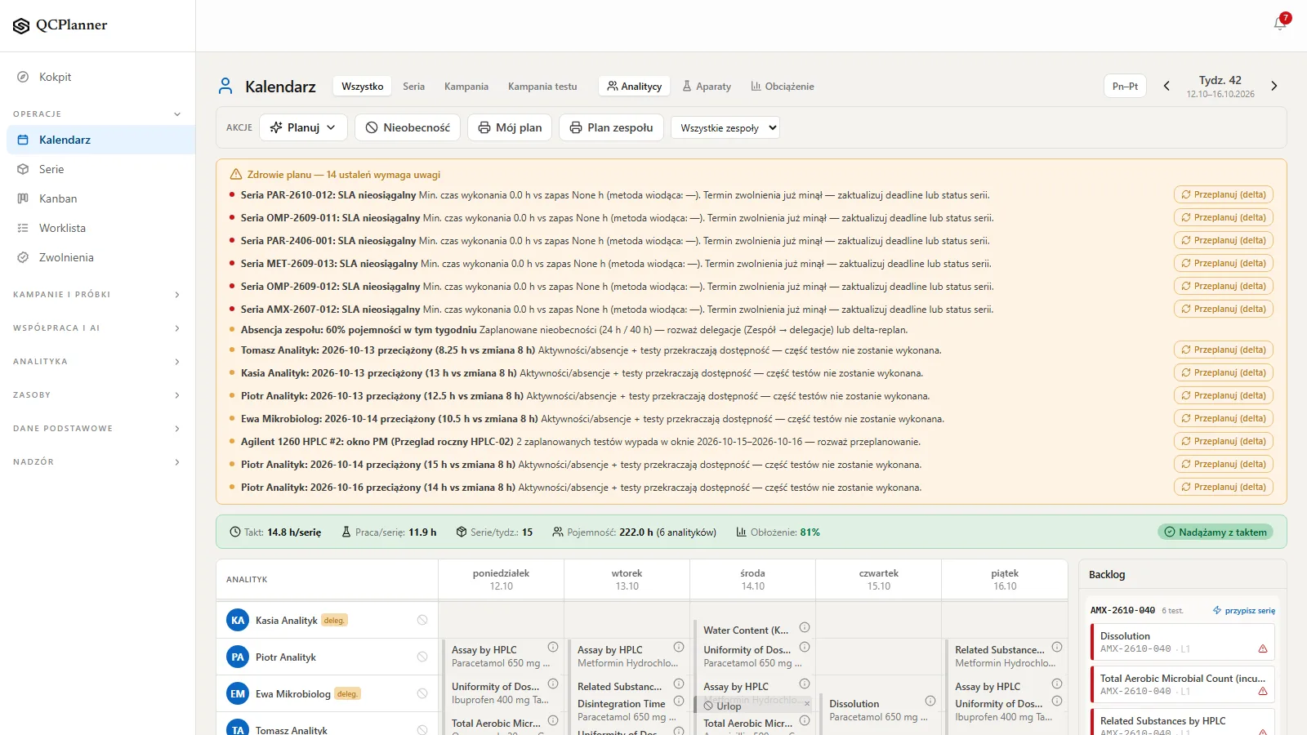1307x735 pixels.
Task: Switch view to Aparaty
Action: tap(707, 86)
